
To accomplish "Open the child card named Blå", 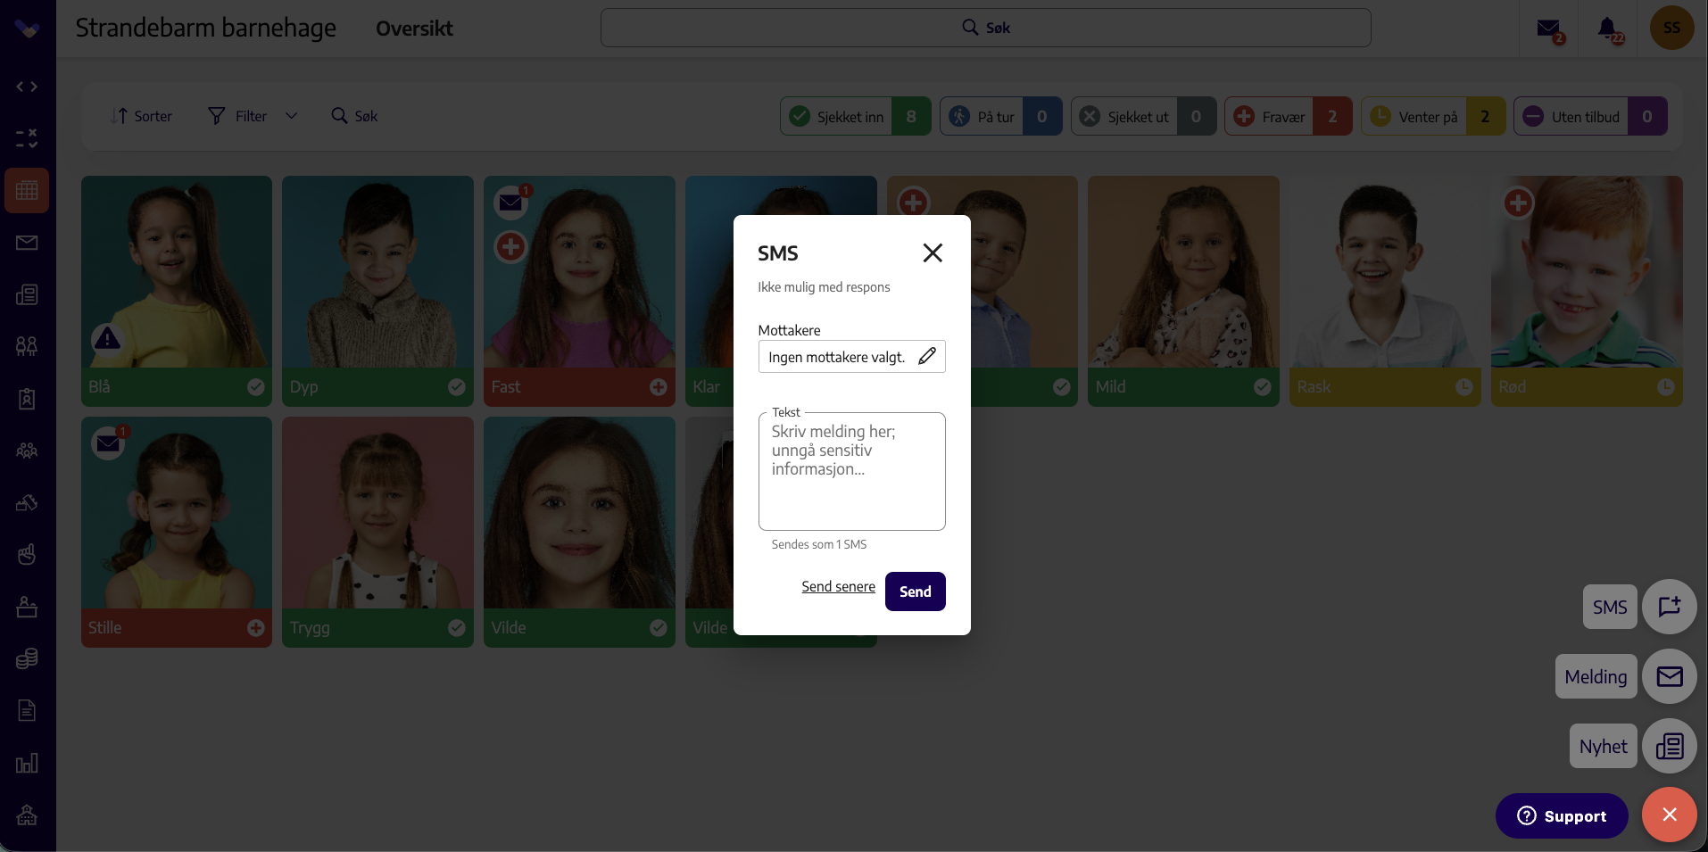I will (177, 291).
